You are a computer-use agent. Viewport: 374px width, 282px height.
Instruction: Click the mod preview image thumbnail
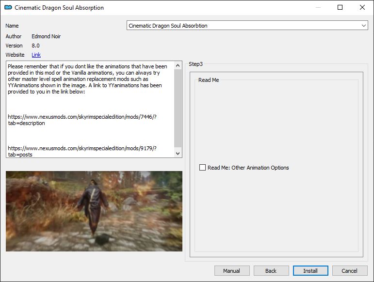coord(94,211)
